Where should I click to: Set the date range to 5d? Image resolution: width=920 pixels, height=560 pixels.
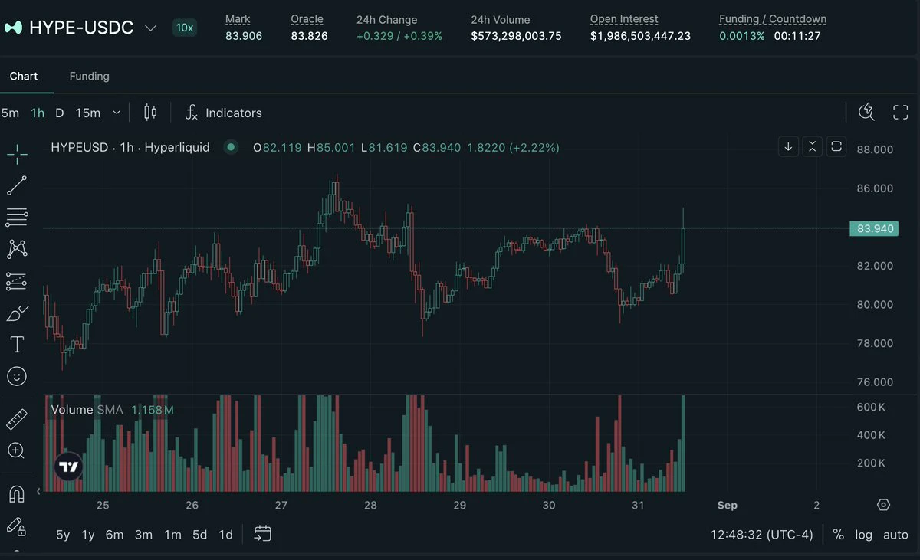click(x=199, y=535)
